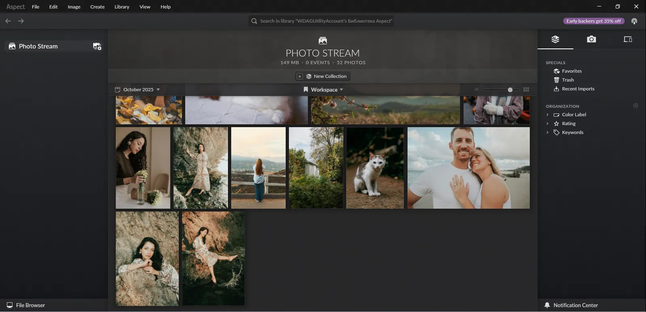Screen dimensions: 646x312
Task: Click the Early backers get 35% off badge
Action: (593, 21)
